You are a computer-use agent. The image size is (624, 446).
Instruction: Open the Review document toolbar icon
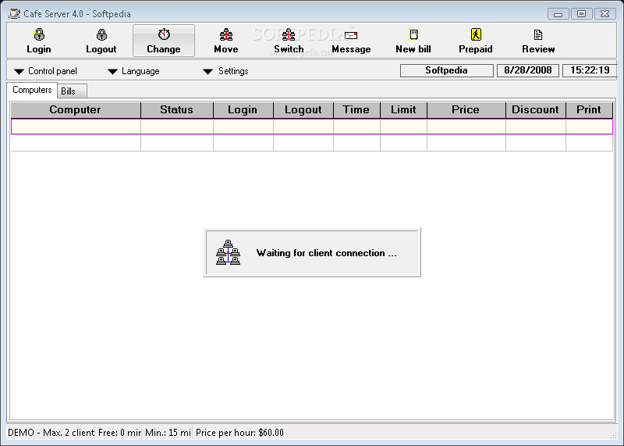(x=538, y=34)
